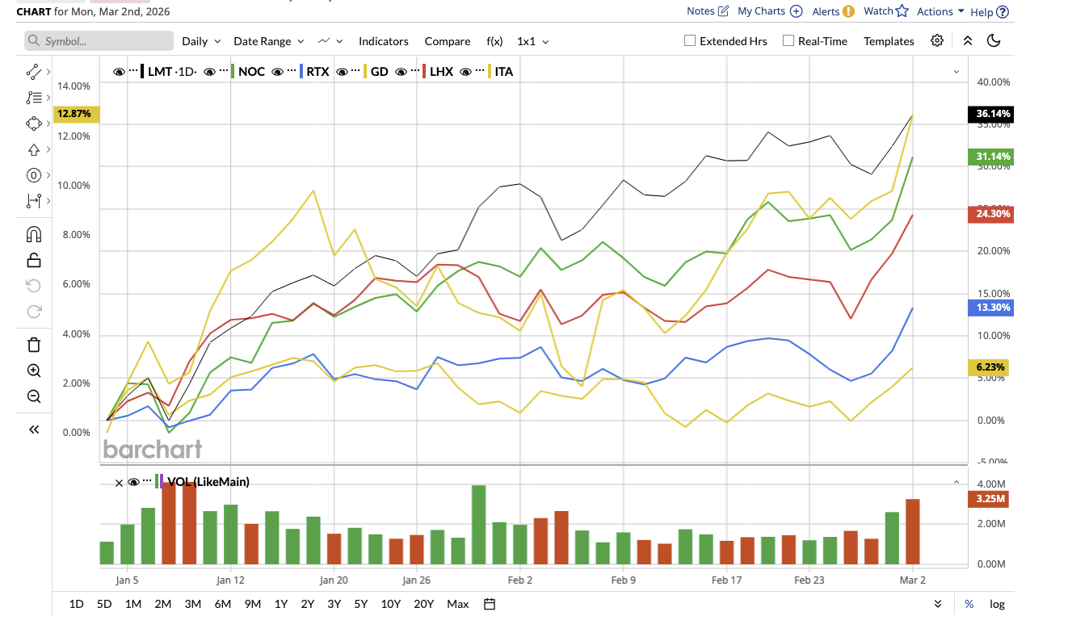Select the measure tool in the sidebar

tap(33, 200)
